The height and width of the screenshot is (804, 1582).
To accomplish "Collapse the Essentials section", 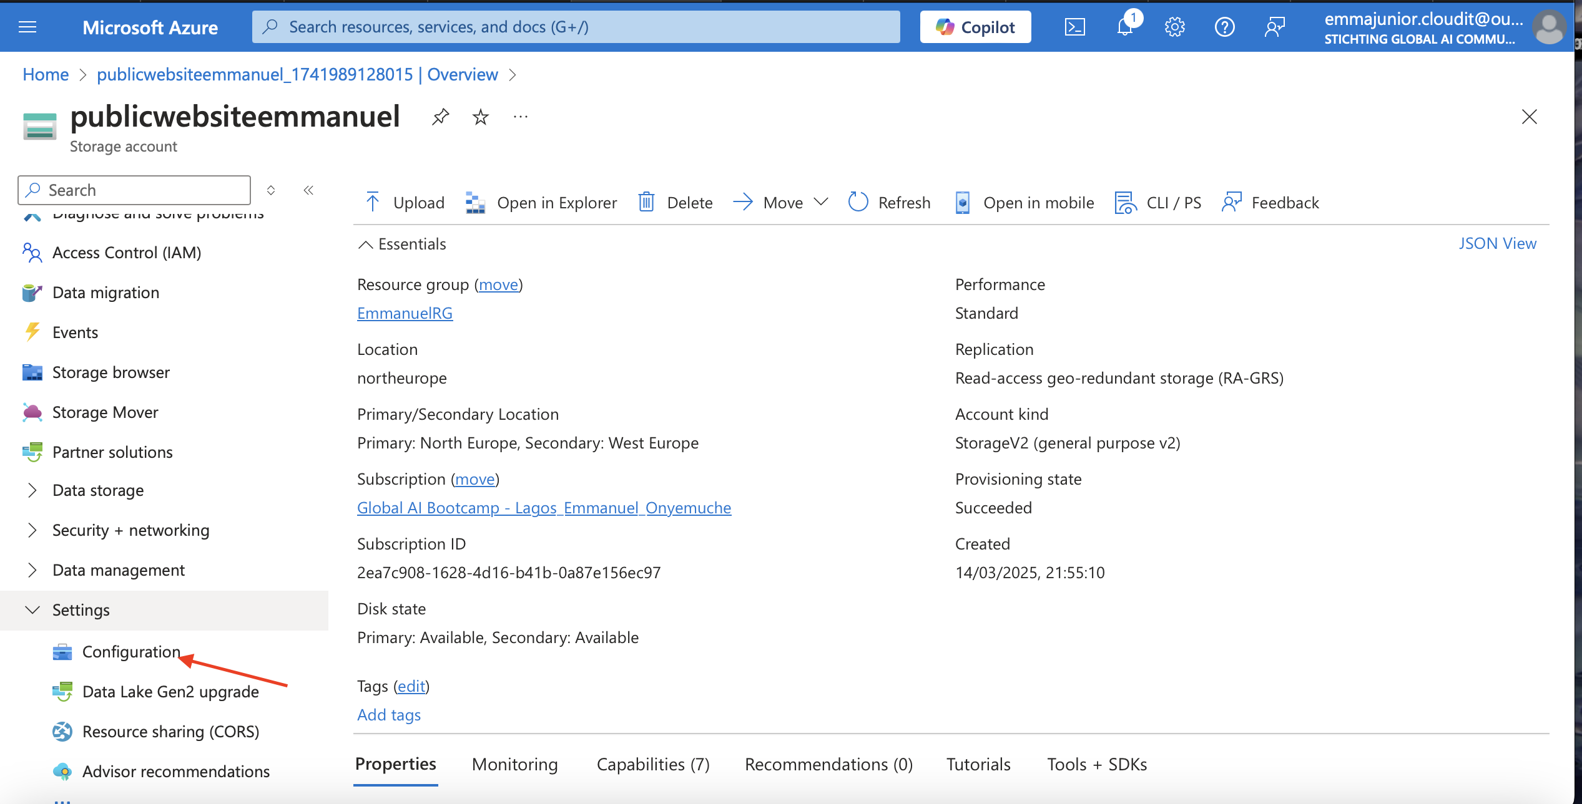I will pyautogui.click(x=402, y=244).
